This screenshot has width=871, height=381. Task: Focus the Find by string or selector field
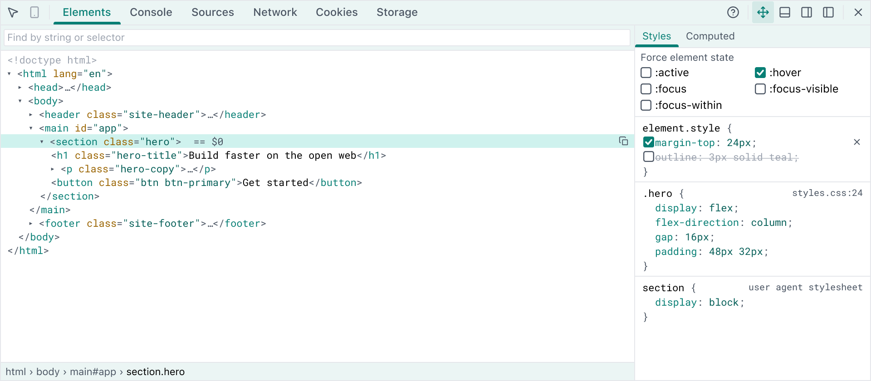(317, 38)
